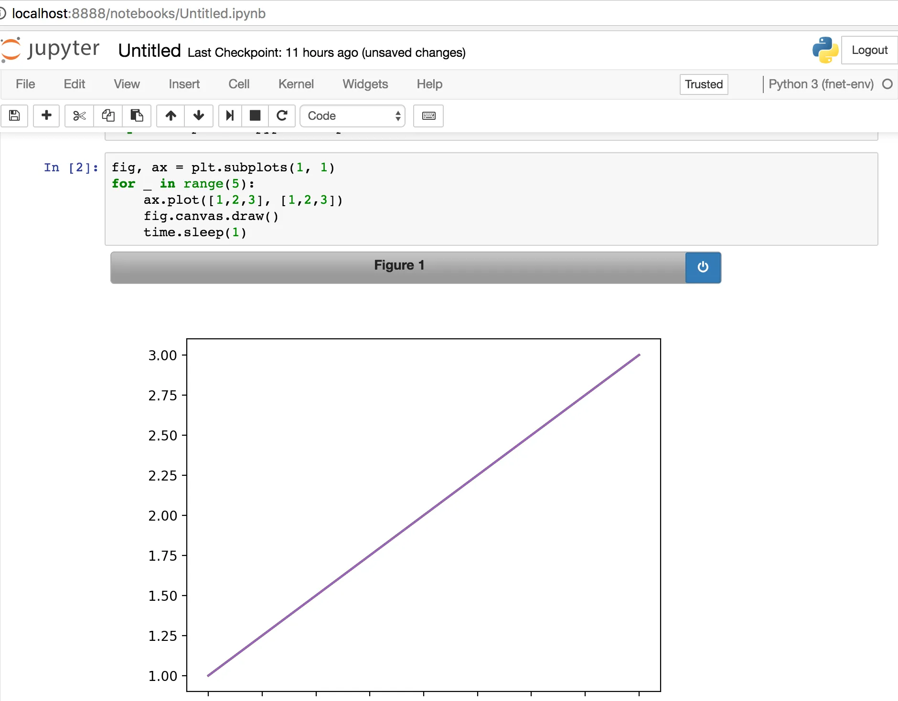Run the current cell button

230,115
